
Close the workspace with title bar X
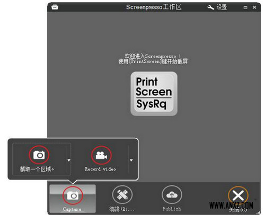coord(254,7)
